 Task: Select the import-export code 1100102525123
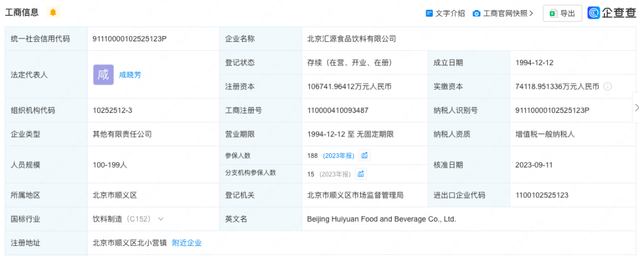[x=541, y=195]
